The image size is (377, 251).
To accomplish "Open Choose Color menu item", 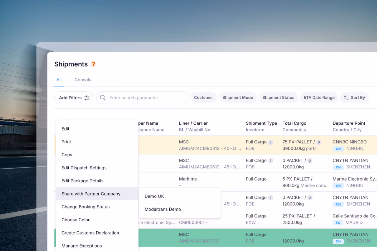I will click(x=97, y=220).
